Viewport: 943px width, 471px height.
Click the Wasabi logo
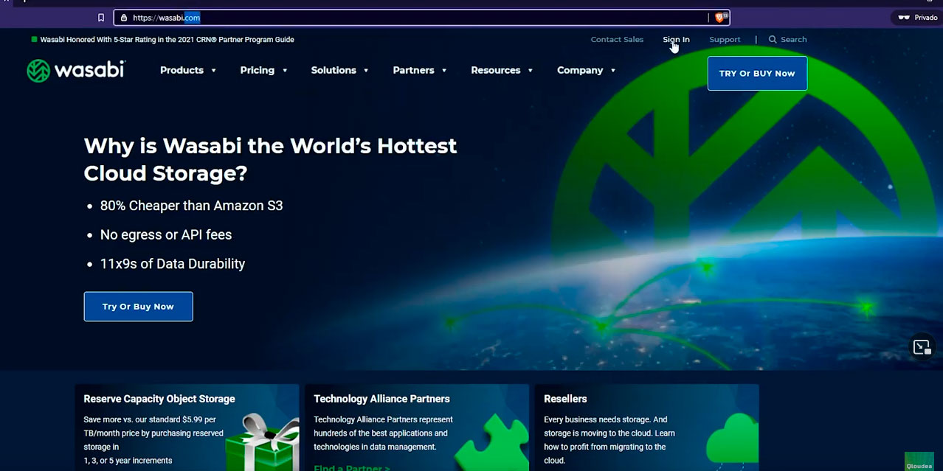coord(76,70)
